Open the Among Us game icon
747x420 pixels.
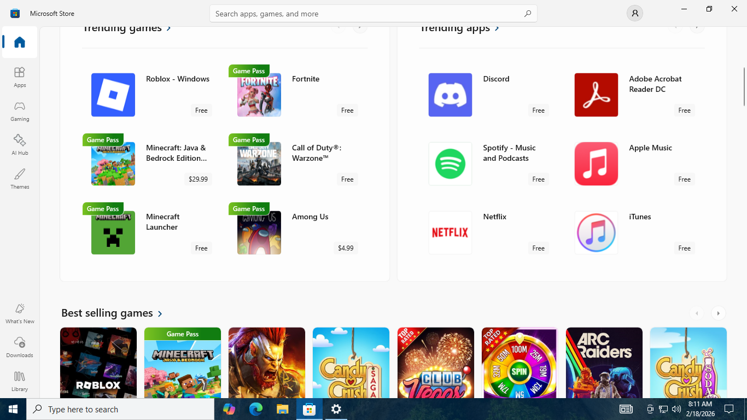pyautogui.click(x=259, y=232)
